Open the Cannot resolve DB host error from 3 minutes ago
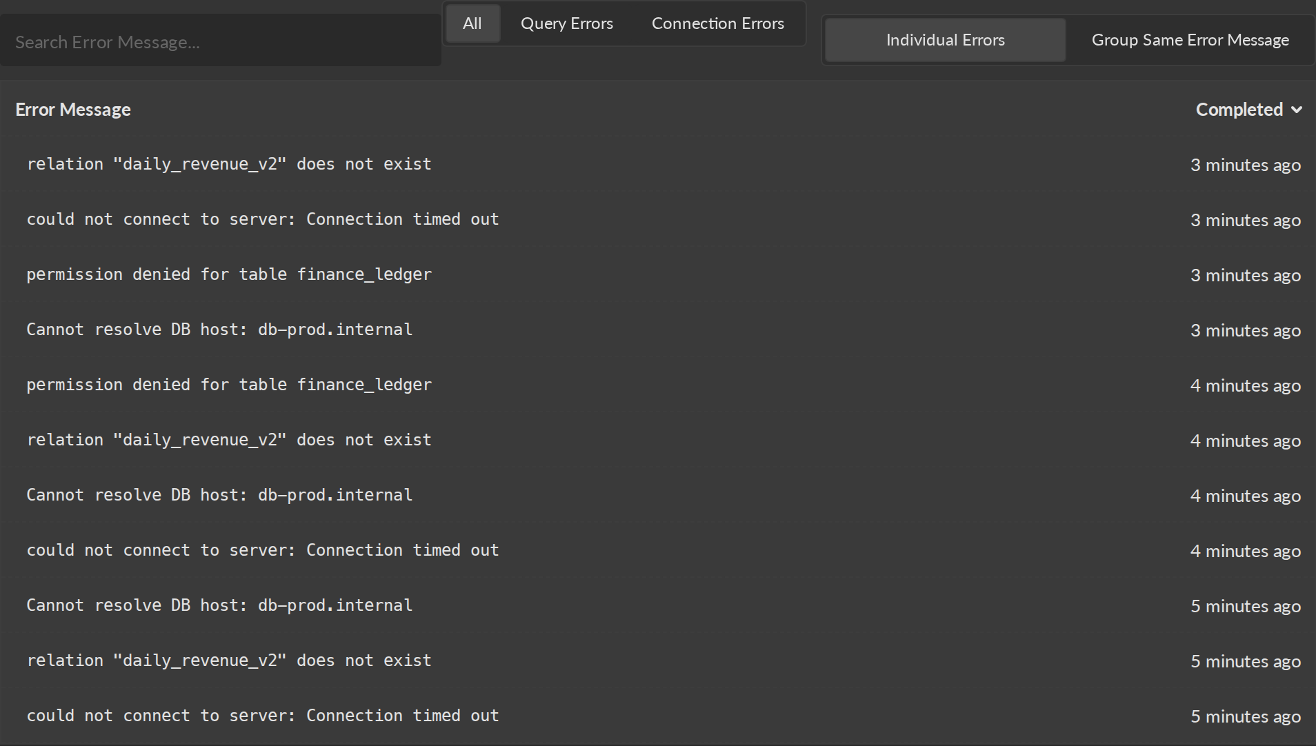 (658, 330)
